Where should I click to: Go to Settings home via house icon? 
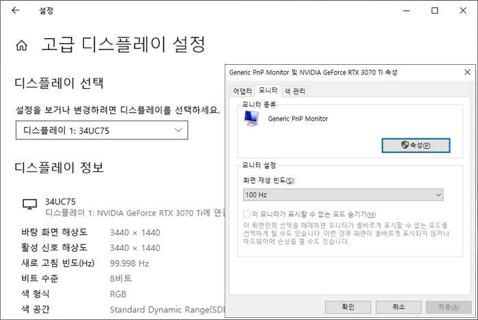pos(22,46)
